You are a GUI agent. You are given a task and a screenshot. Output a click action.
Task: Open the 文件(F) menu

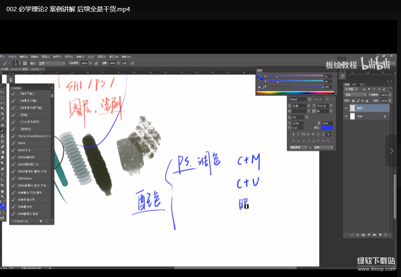(x=12, y=57)
